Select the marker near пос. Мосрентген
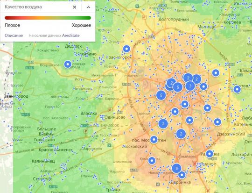 click(154, 140)
